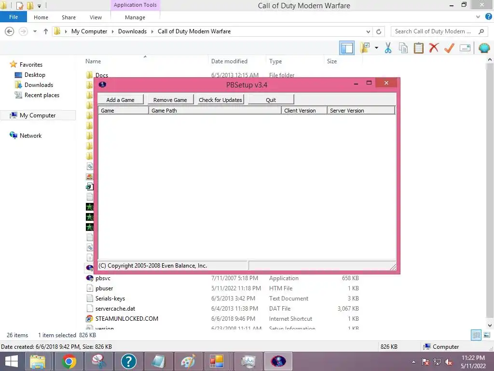The width and height of the screenshot is (494, 371).
Task: Open Recent places in the sidebar
Action: 42,95
